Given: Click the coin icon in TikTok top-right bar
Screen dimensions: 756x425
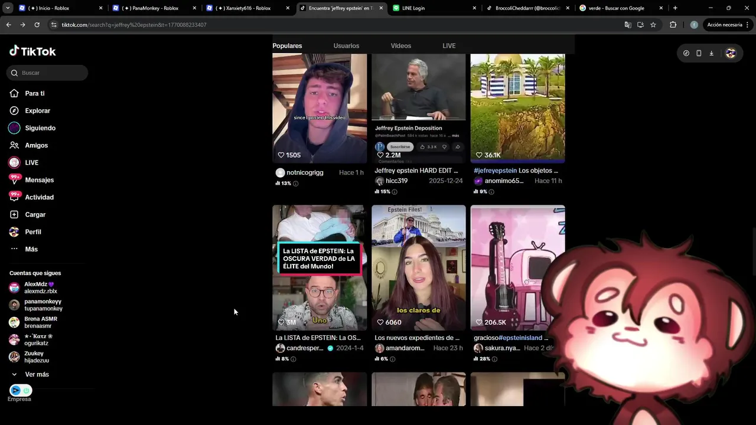Looking at the screenshot, I should pos(686,53).
